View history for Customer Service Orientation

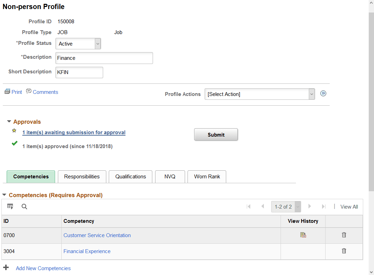(x=303, y=235)
